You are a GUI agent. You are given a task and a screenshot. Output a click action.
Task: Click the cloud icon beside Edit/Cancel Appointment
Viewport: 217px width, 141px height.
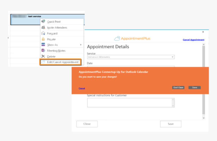pyautogui.click(x=43, y=62)
